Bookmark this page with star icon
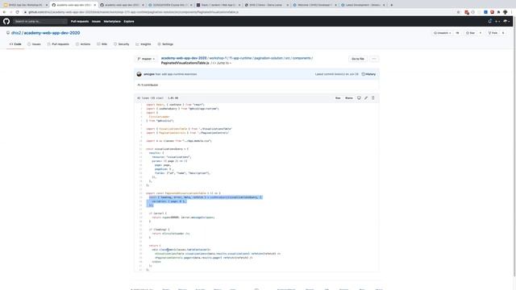 (x=458, y=12)
